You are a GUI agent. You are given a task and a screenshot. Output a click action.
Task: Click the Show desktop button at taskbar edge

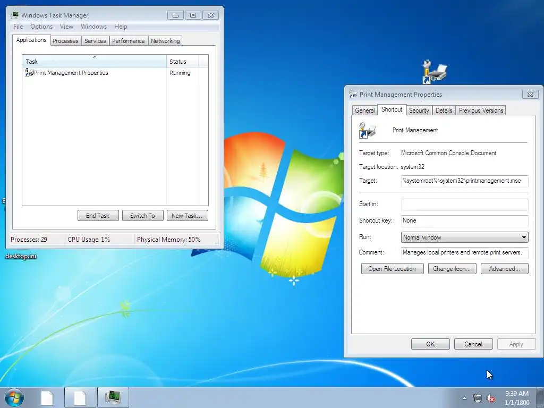(x=540, y=397)
